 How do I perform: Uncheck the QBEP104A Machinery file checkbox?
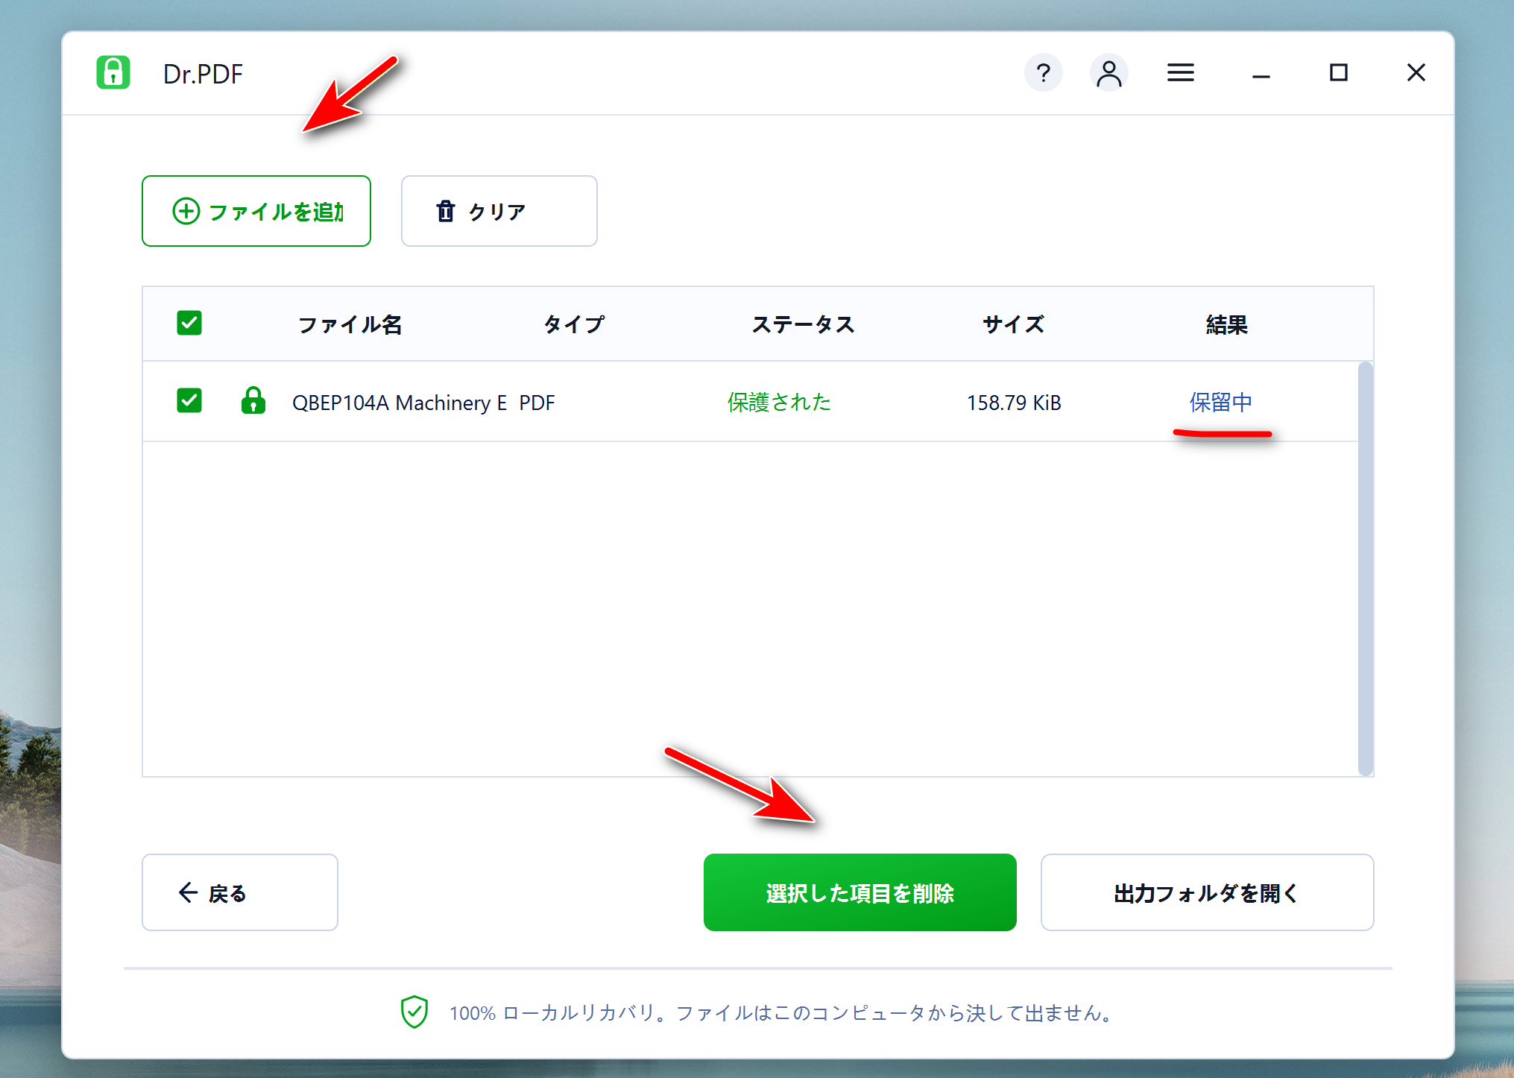pos(189,400)
